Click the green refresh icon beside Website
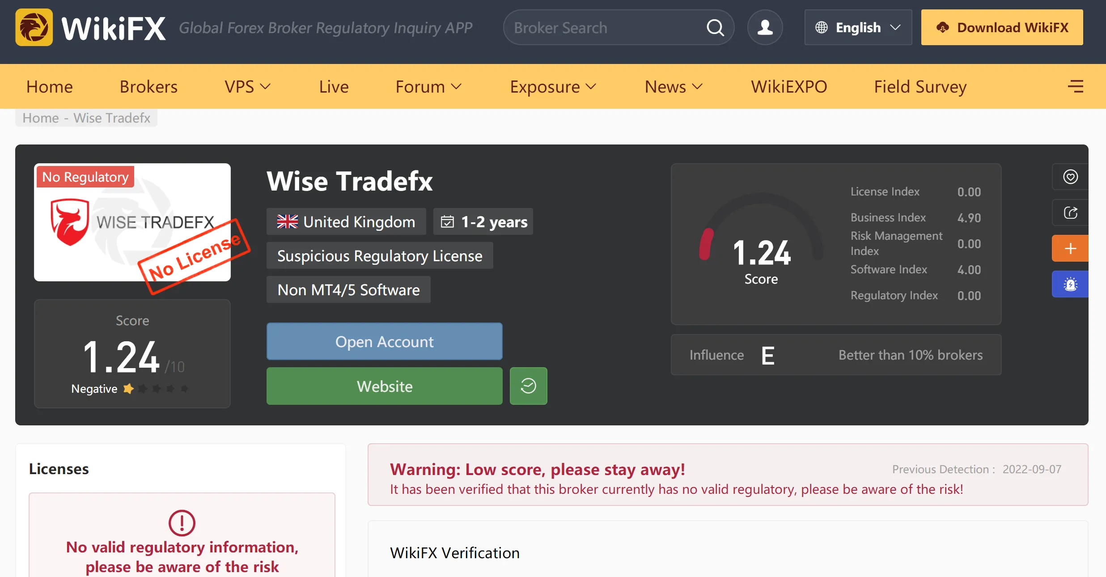The height and width of the screenshot is (577, 1106). (528, 386)
